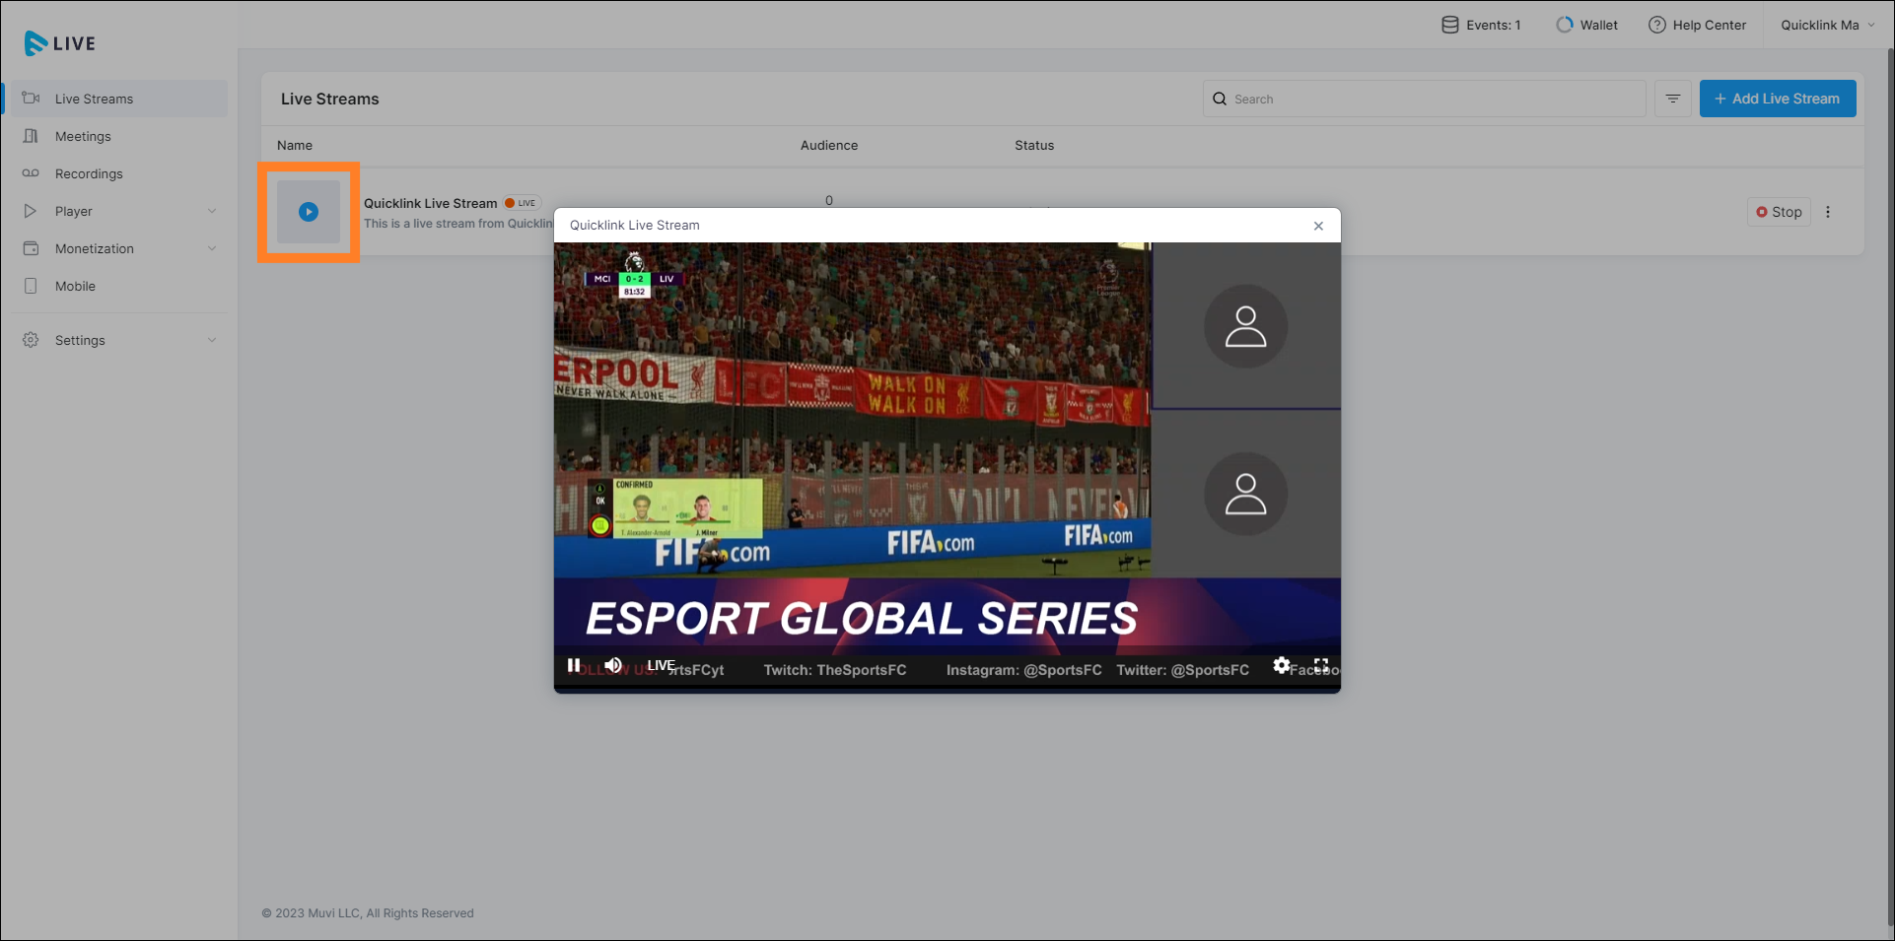Open Recordings in the sidebar
The image size is (1895, 941).
[89, 173]
